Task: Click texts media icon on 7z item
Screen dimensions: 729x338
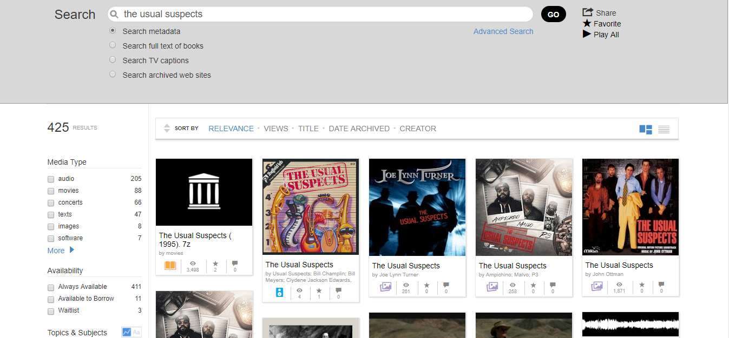Action: (x=170, y=266)
